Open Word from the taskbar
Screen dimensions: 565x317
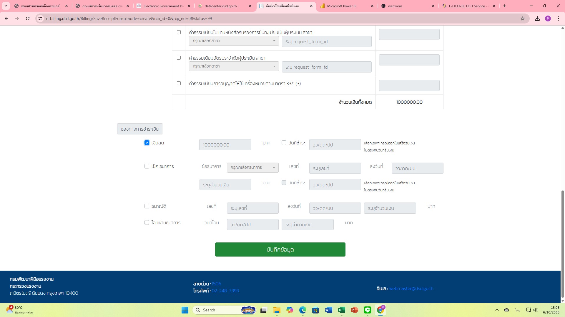click(x=328, y=310)
